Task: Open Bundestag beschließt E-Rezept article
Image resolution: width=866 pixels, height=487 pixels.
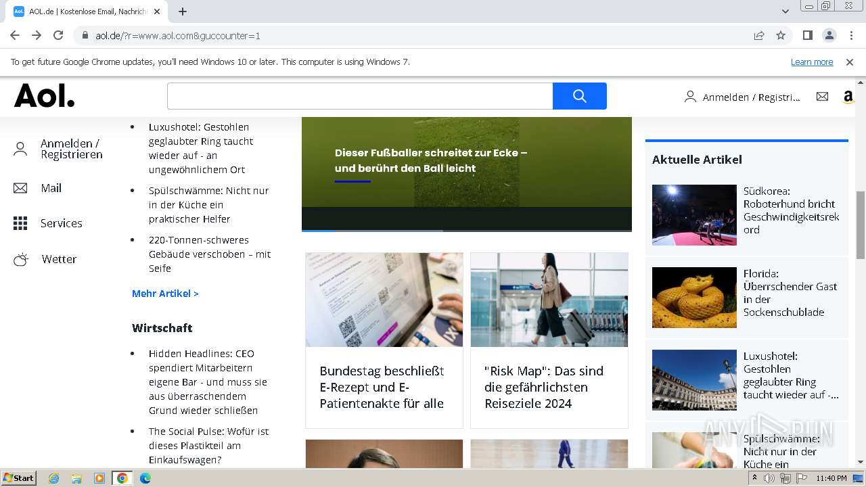Action: [x=382, y=388]
